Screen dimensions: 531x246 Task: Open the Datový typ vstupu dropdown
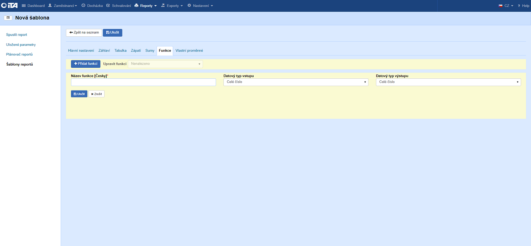click(x=296, y=82)
